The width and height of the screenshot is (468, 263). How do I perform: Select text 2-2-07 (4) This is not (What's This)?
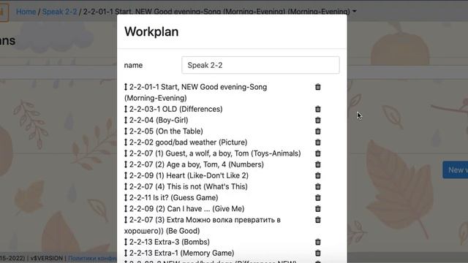tap(189, 186)
